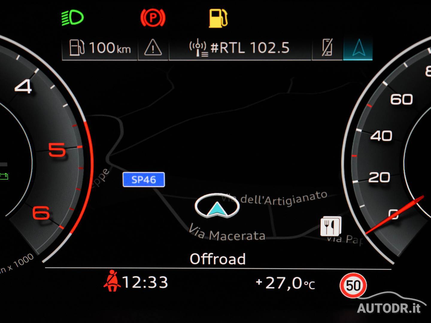
Task: Click the Via dell'Artigianato street label
Action: coord(274,198)
